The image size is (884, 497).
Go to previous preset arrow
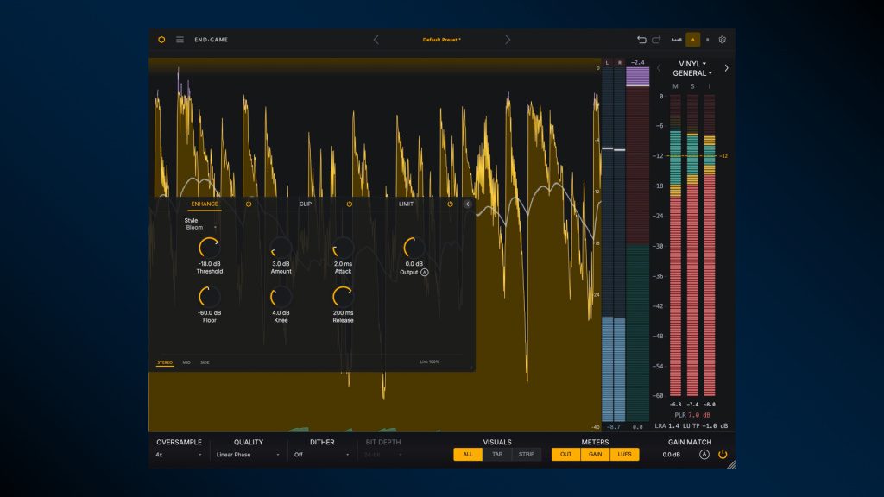point(376,40)
